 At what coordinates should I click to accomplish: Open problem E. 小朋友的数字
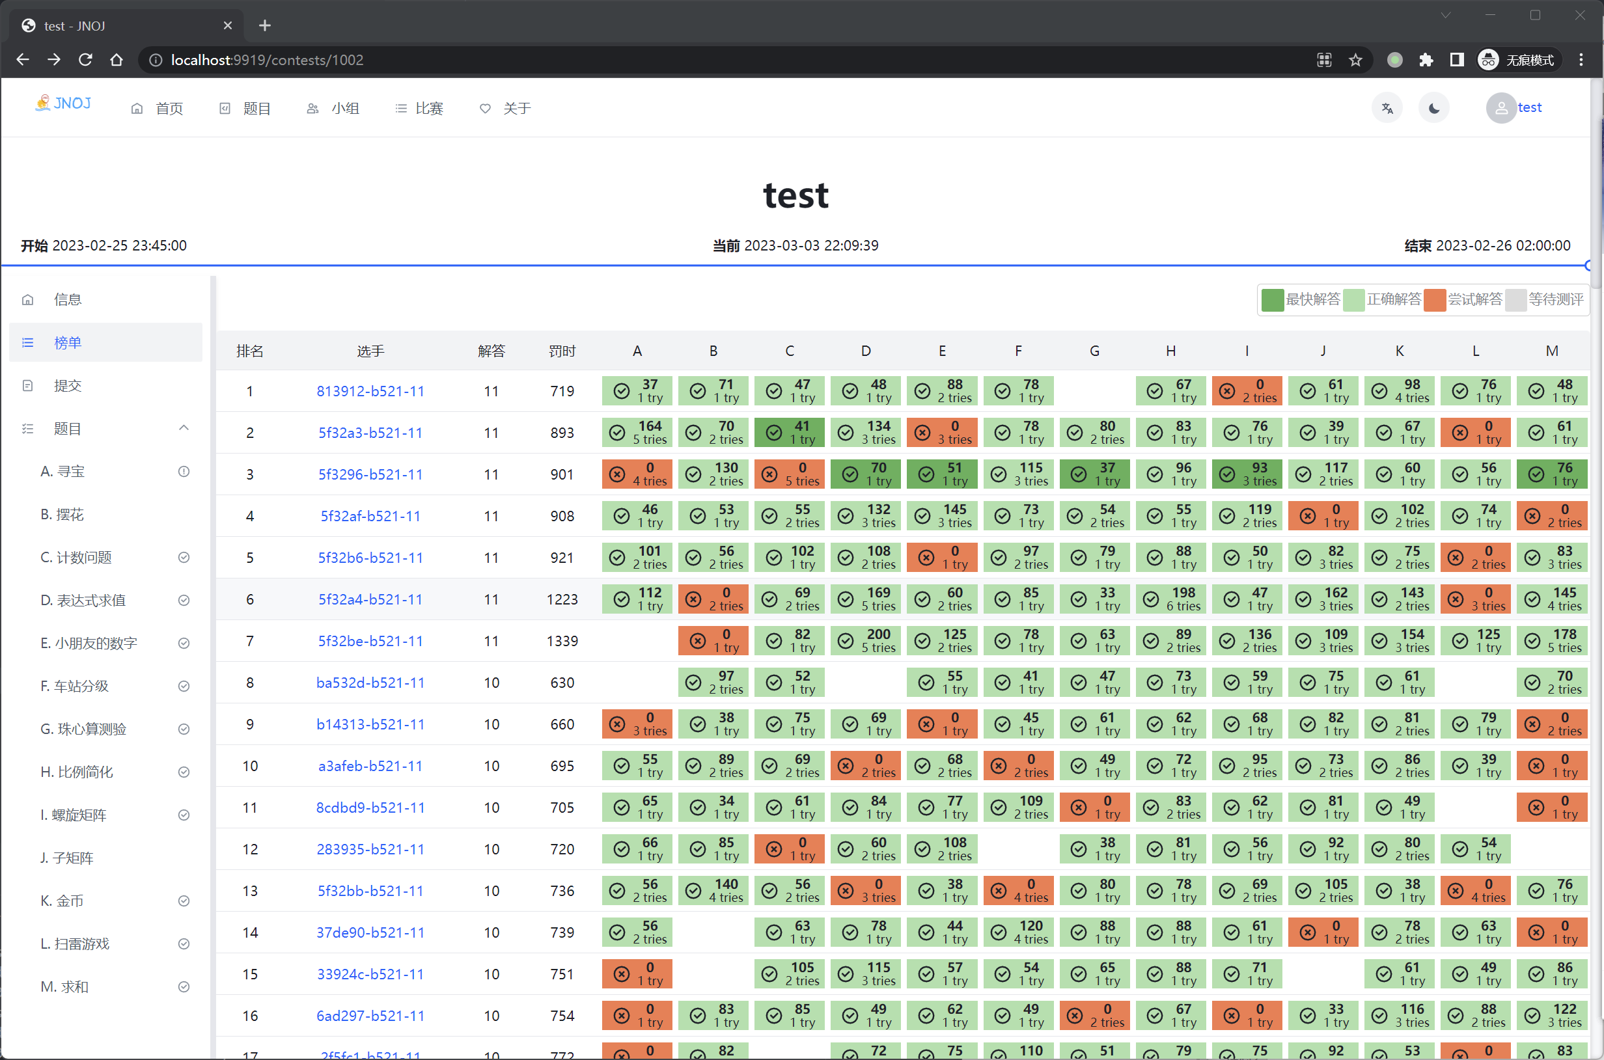point(106,643)
